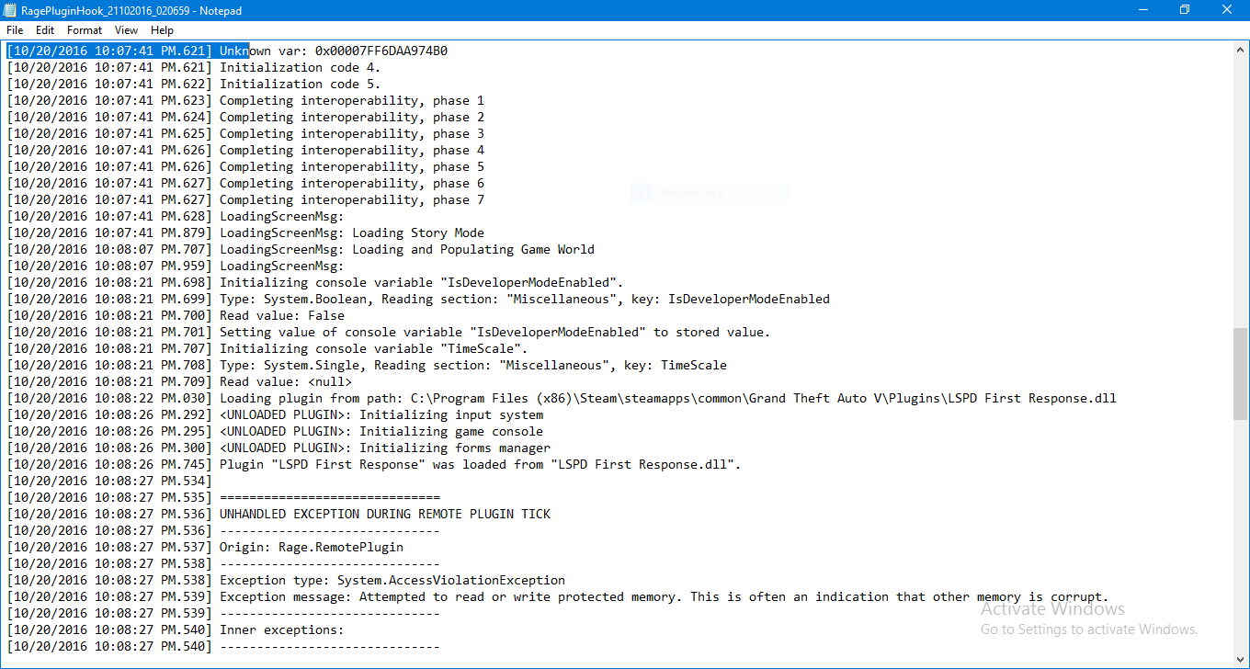
Task: Click the "Origin: Rage.RemotePlugin" text line
Action: (311, 547)
